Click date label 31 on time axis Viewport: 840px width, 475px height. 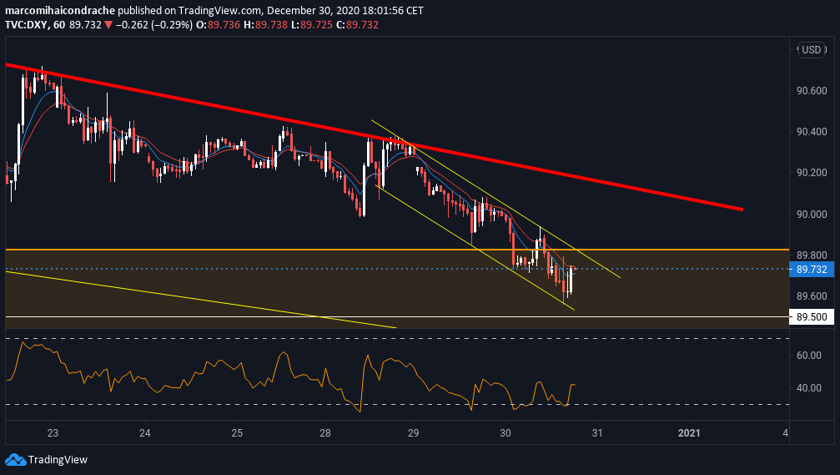point(596,432)
